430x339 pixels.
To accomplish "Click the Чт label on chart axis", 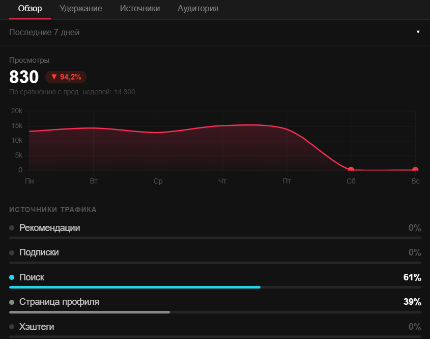I will point(222,181).
